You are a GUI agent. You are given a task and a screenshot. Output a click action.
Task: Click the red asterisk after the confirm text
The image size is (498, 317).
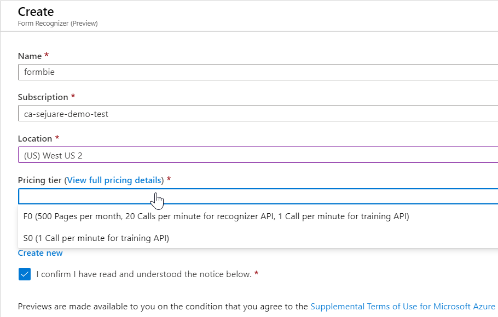tap(256, 273)
